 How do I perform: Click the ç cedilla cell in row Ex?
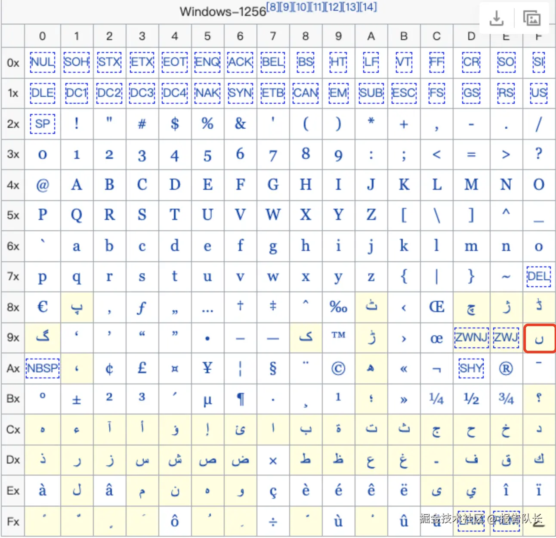coord(273,491)
